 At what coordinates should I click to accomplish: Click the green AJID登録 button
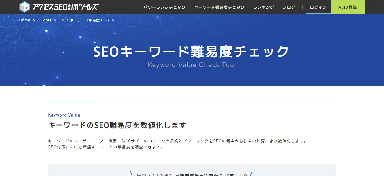click(x=348, y=7)
